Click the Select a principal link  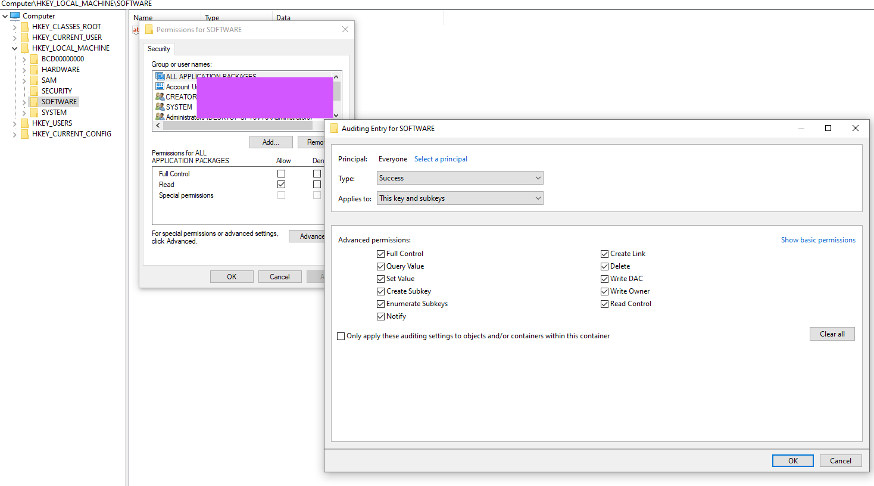(441, 159)
